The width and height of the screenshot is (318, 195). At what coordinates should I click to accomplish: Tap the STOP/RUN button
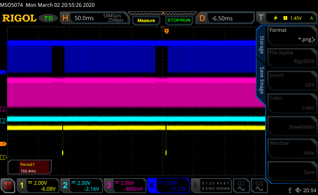tap(179, 20)
